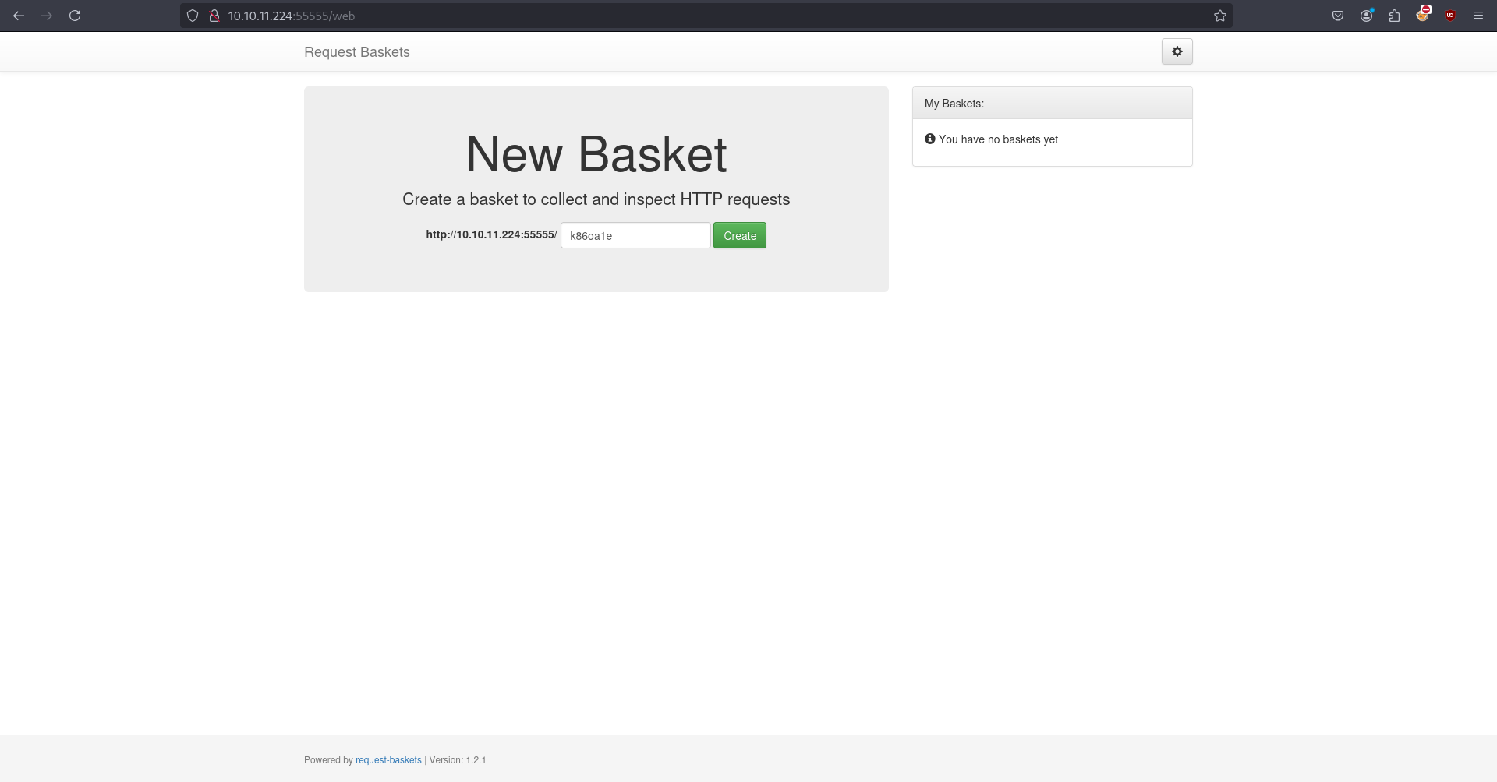Click the browser forward arrow
1497x782 pixels.
47,16
